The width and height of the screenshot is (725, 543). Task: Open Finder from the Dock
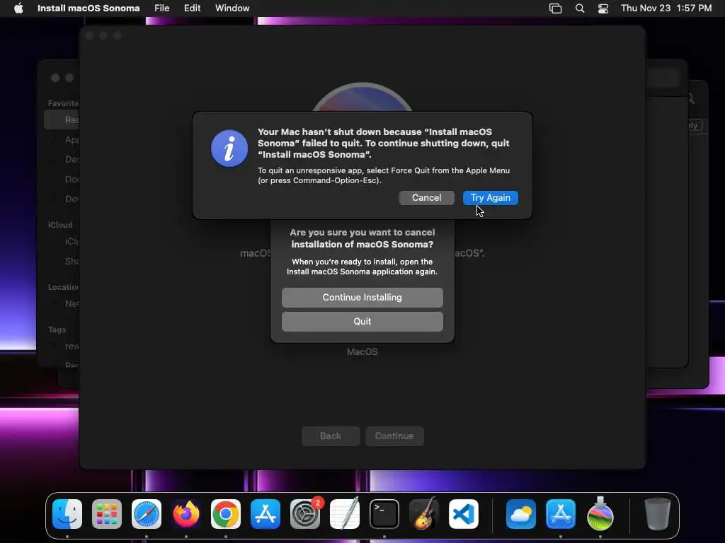point(67,514)
